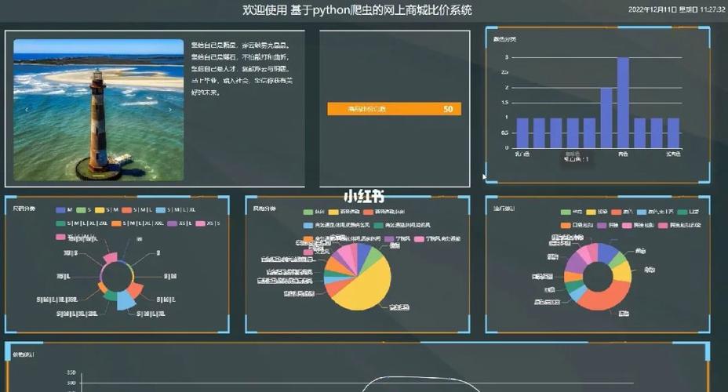Go to the previous lighthouse carousel slide
This screenshot has height=392, width=728.
pyautogui.click(x=27, y=110)
